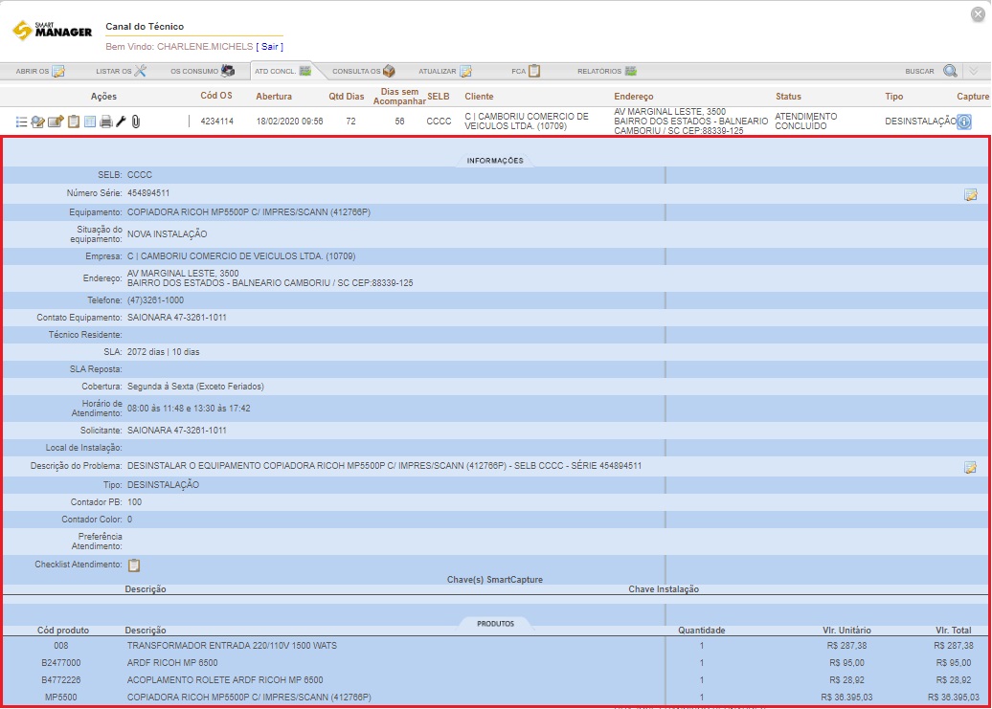Click the forward order icon with orange arrow
The width and height of the screenshot is (992, 709).
click(x=56, y=122)
